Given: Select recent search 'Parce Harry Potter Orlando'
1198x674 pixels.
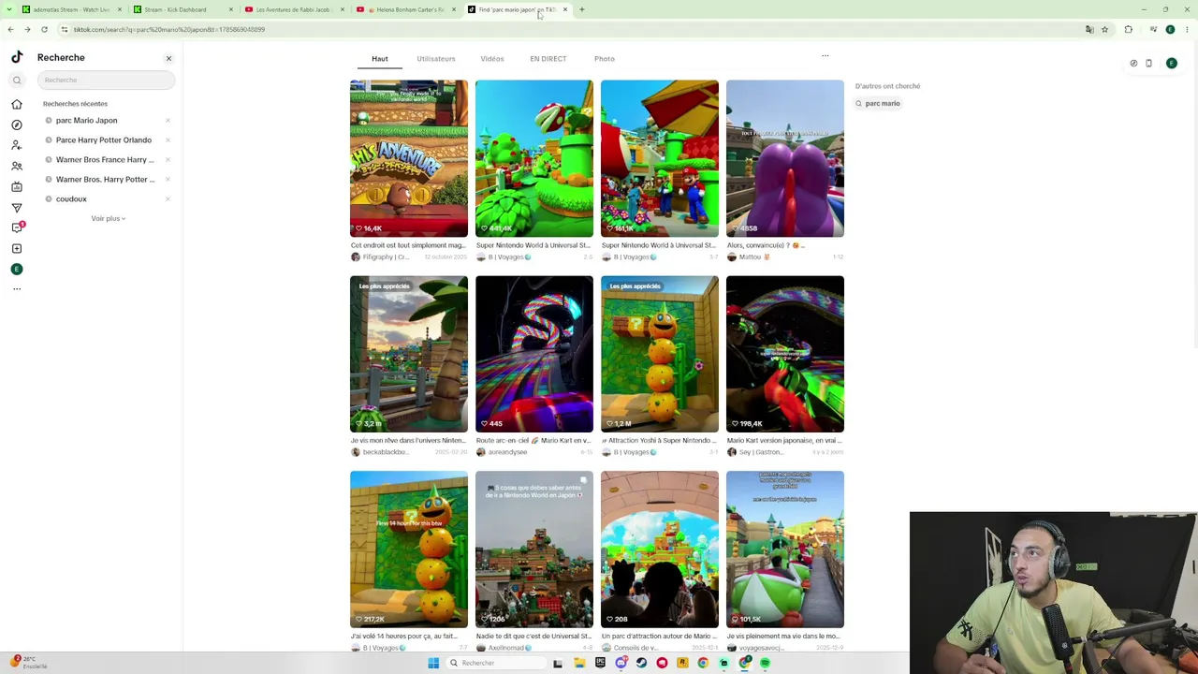Looking at the screenshot, I should 103,139.
